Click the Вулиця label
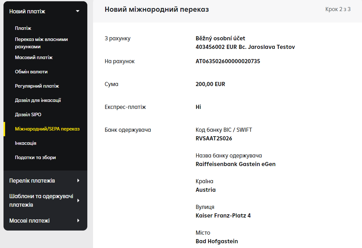This screenshot has height=248, width=362. pyautogui.click(x=205, y=207)
